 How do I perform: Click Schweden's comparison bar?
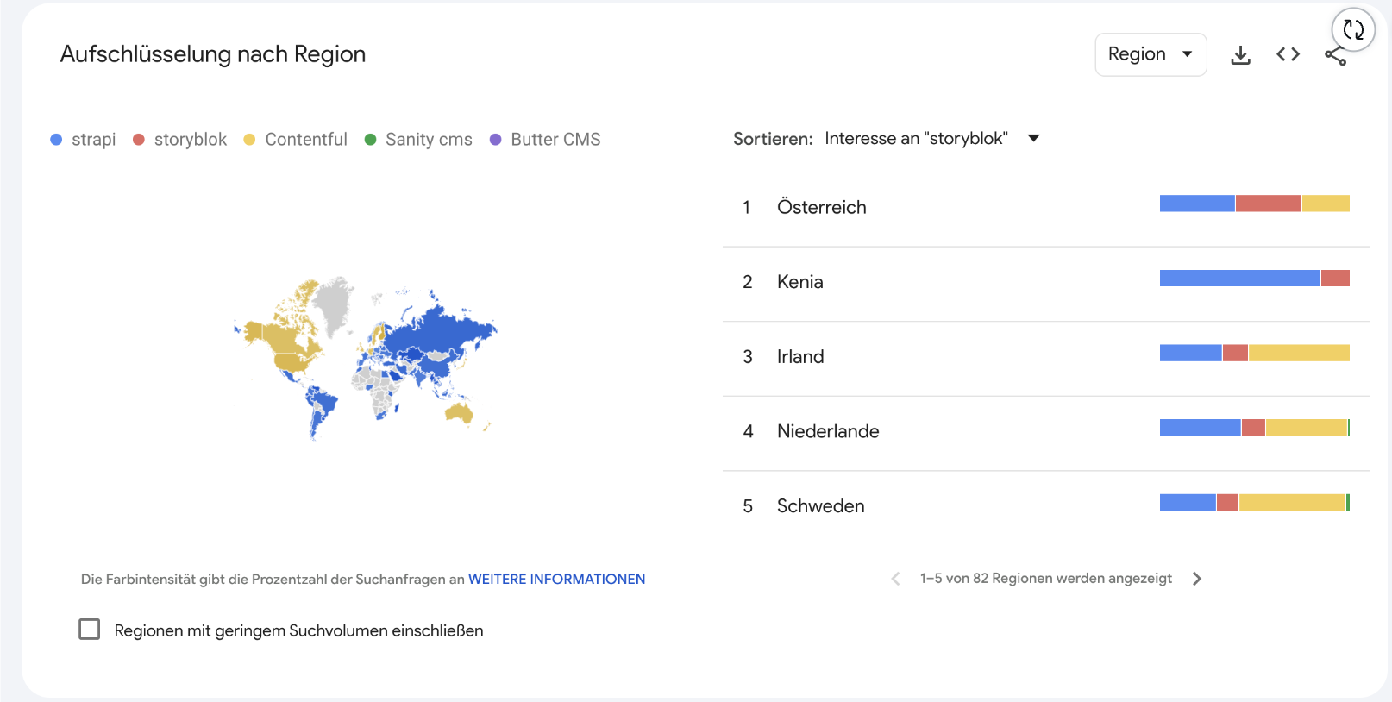tap(1254, 502)
